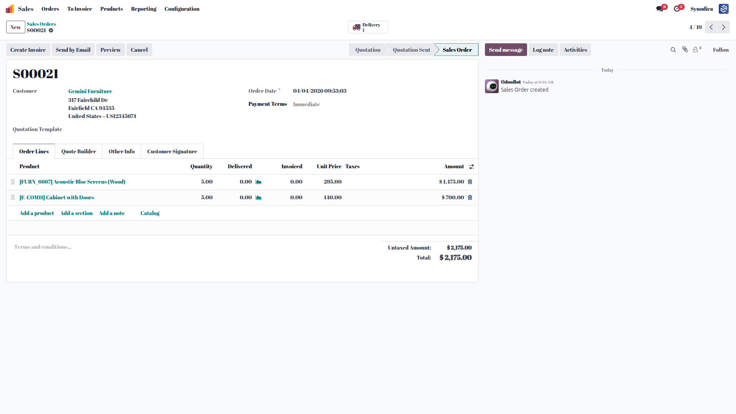This screenshot has width=736, height=414.
Task: Open the Cabinet with Doors product
Action: point(57,197)
